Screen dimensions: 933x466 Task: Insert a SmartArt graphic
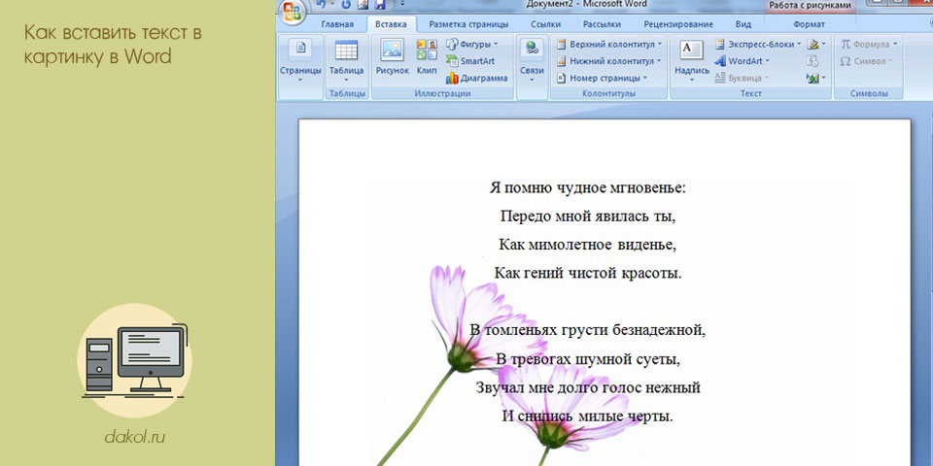click(470, 61)
